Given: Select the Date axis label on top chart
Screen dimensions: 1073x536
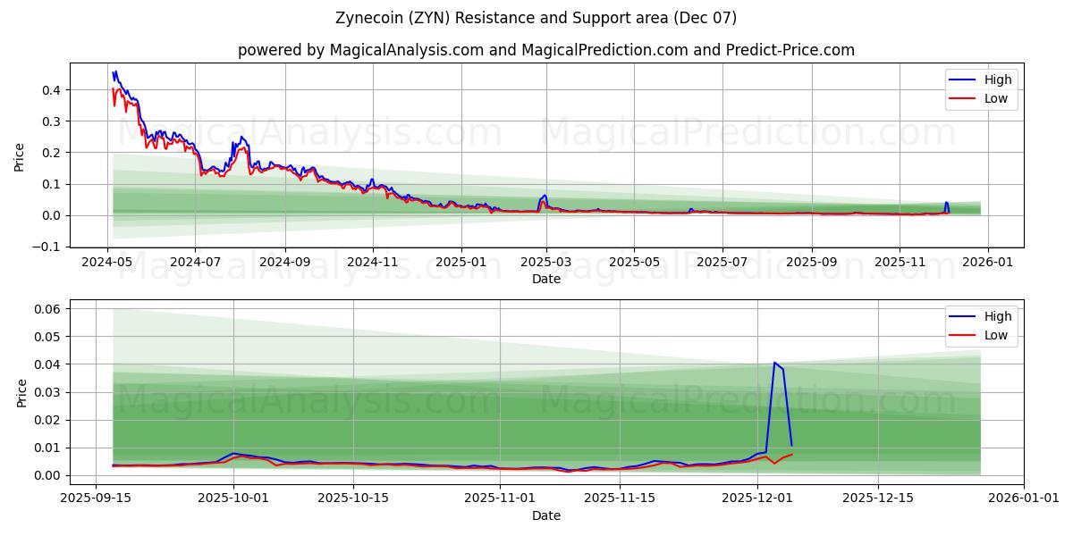Looking at the screenshot, I should [x=547, y=279].
